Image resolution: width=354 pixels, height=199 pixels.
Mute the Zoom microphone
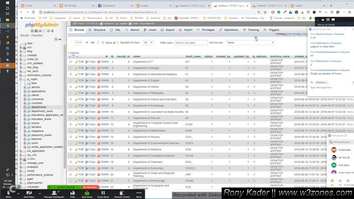[8, 194]
